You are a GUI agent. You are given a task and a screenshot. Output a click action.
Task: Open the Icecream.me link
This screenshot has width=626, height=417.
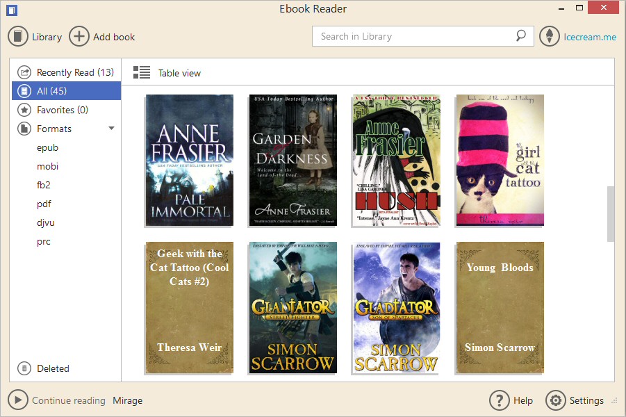(x=590, y=37)
